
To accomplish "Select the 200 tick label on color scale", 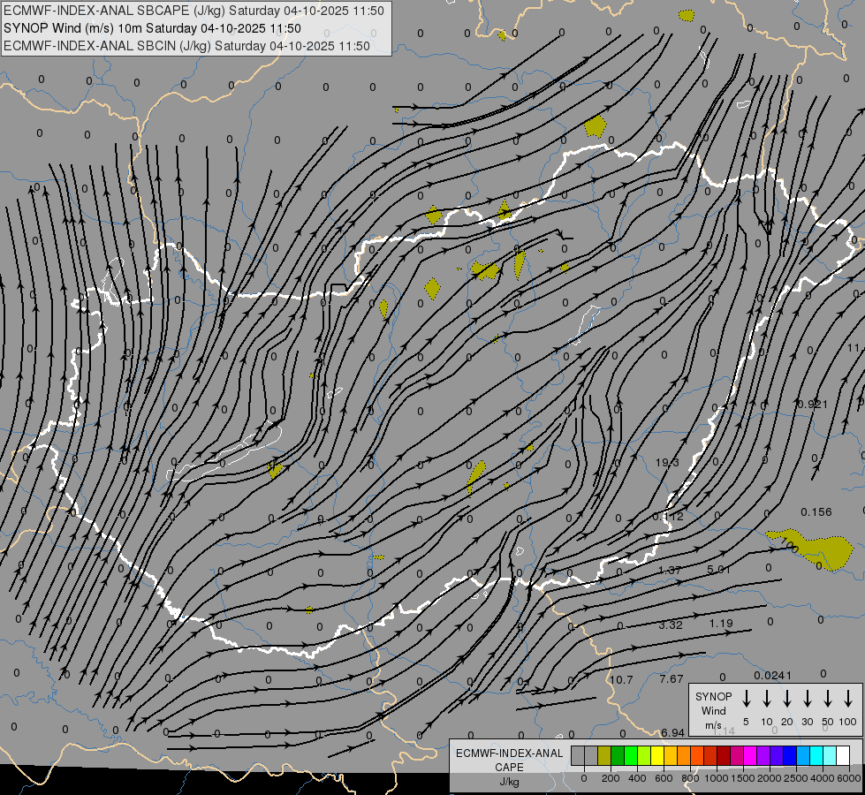I will click(x=611, y=778).
